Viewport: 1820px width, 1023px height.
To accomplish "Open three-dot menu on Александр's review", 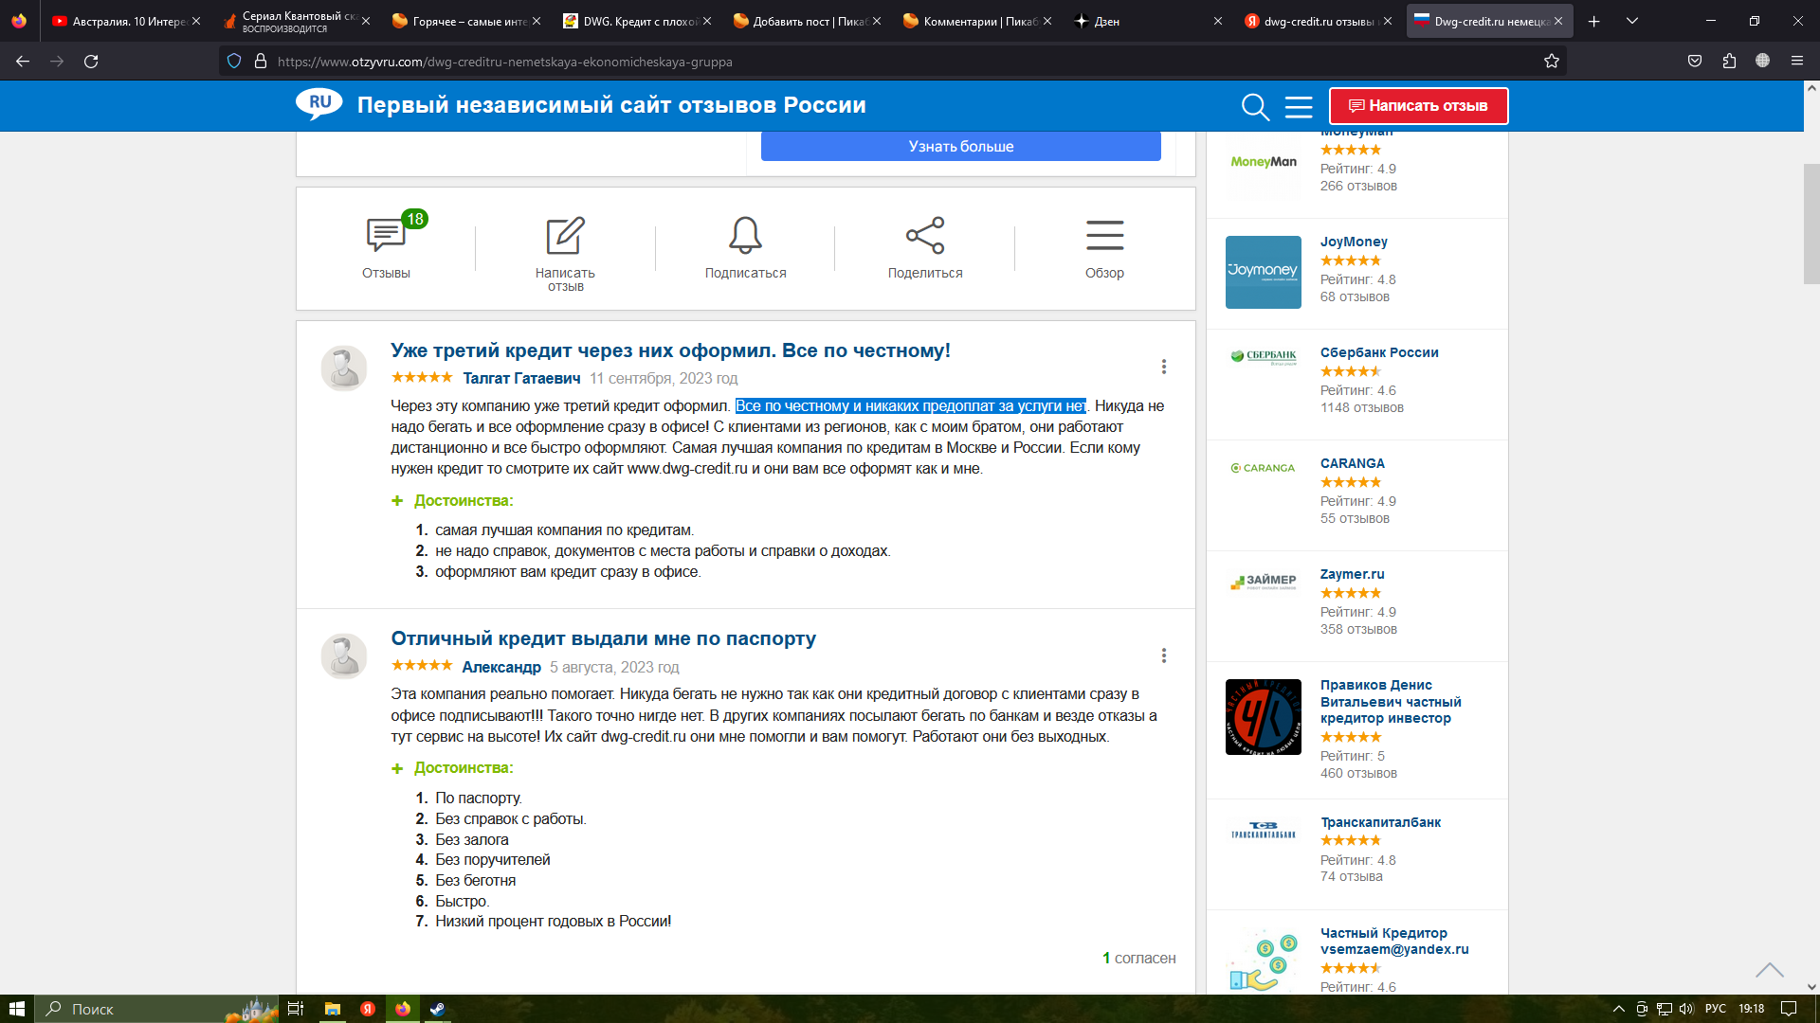I will pos(1164,655).
